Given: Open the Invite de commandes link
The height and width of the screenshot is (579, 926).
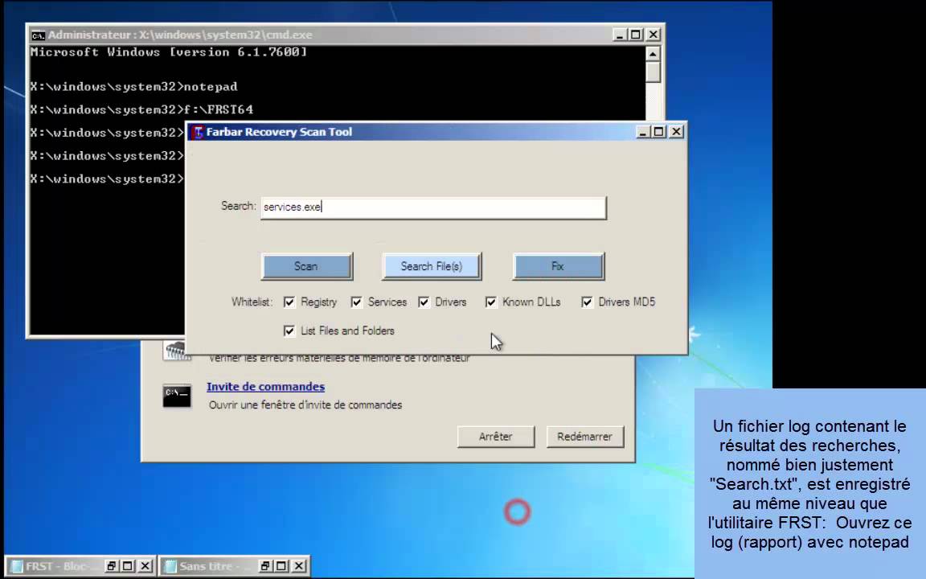Looking at the screenshot, I should click(x=266, y=386).
